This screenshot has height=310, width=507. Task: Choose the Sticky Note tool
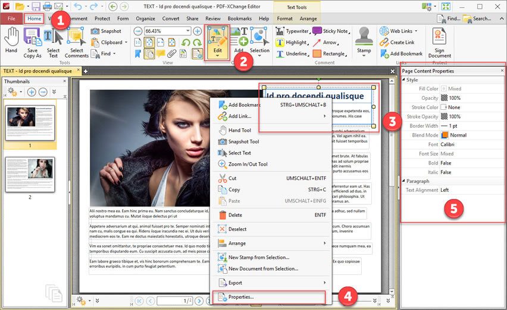point(330,31)
